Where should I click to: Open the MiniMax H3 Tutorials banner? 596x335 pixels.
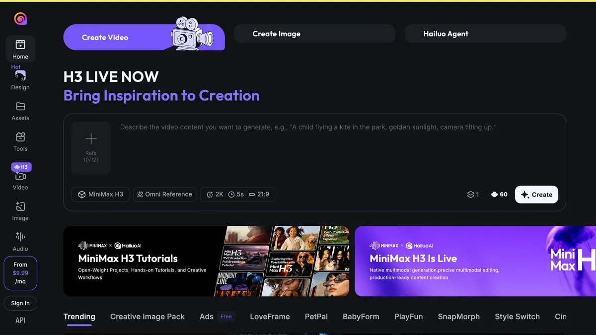point(206,261)
